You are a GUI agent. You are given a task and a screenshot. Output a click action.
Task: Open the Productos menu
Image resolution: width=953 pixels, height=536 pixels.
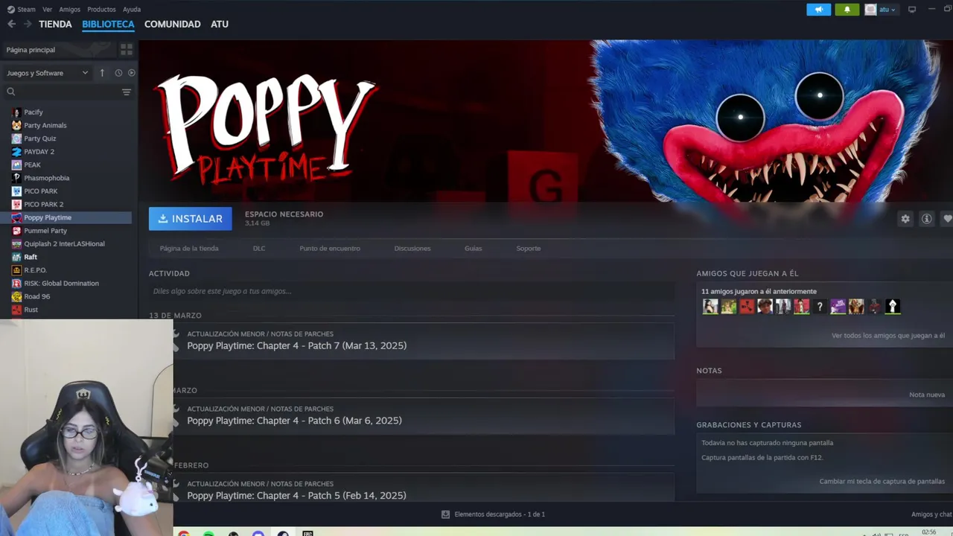101,10
